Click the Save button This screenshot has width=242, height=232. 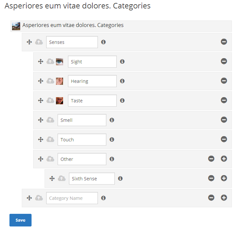point(20,220)
